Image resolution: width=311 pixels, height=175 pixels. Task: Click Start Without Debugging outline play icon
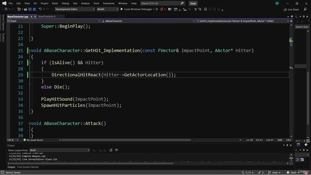157,9
